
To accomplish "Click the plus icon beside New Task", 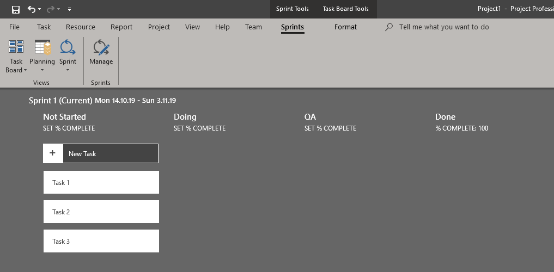I will pos(53,153).
